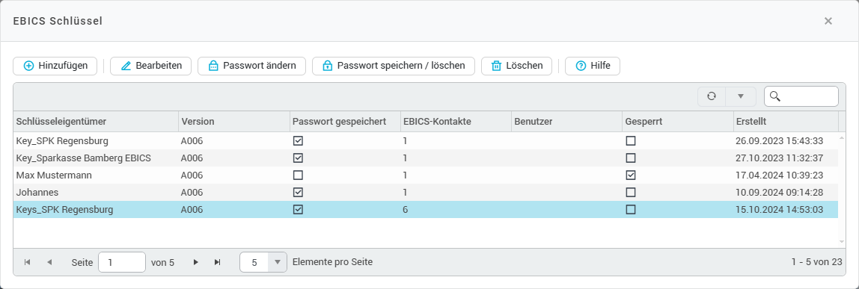Select the Key_Sparkasse Bamberg EBICS row
This screenshot has height=289, width=859.
coord(425,158)
